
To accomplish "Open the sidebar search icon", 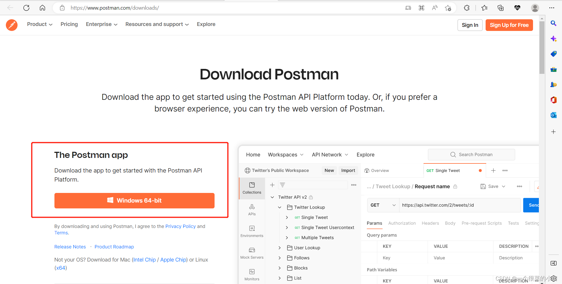I will click(554, 23).
